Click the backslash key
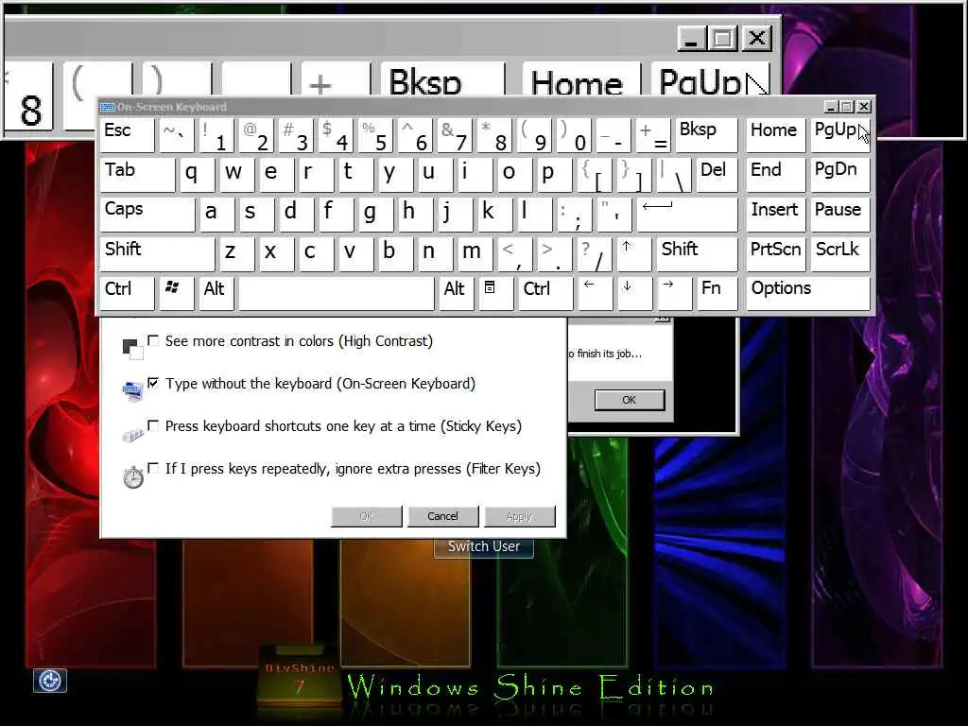 pos(673,175)
